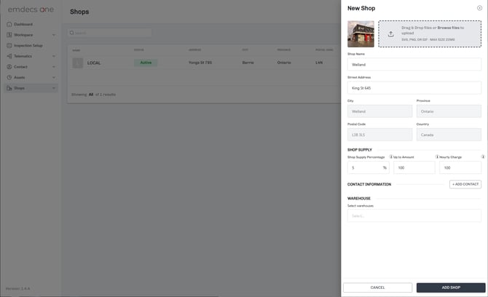This screenshot has width=488, height=297.
Task: Click the emdecs one logo
Action: (31, 9)
